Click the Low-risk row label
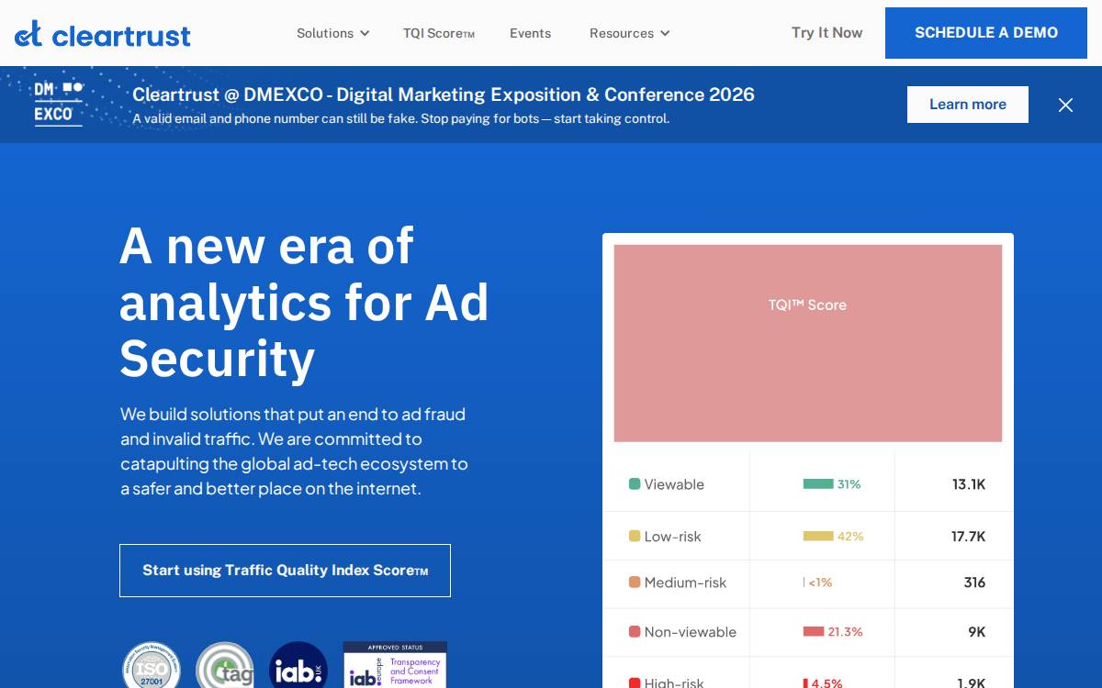Screen dimensions: 1102x688 tap(672, 537)
